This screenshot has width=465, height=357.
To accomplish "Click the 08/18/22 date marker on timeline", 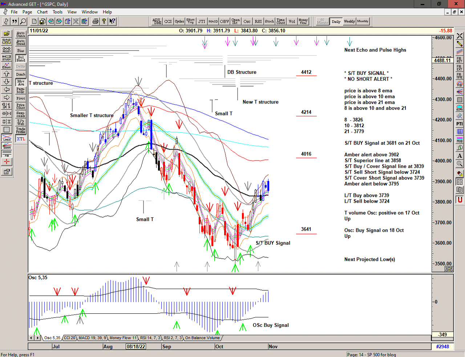I will [x=136, y=346].
